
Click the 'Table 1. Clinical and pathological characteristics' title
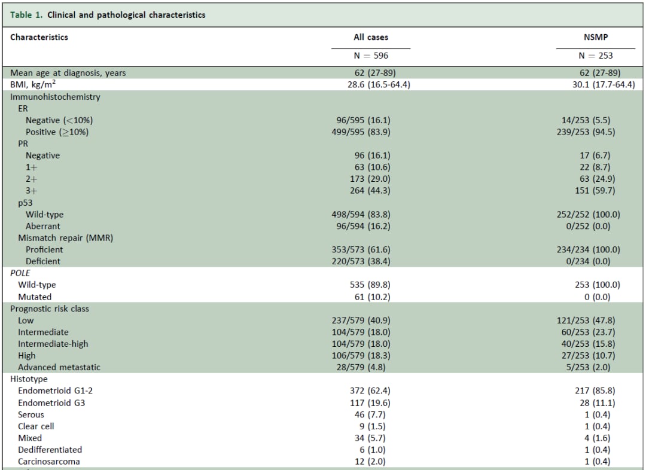click(x=108, y=15)
